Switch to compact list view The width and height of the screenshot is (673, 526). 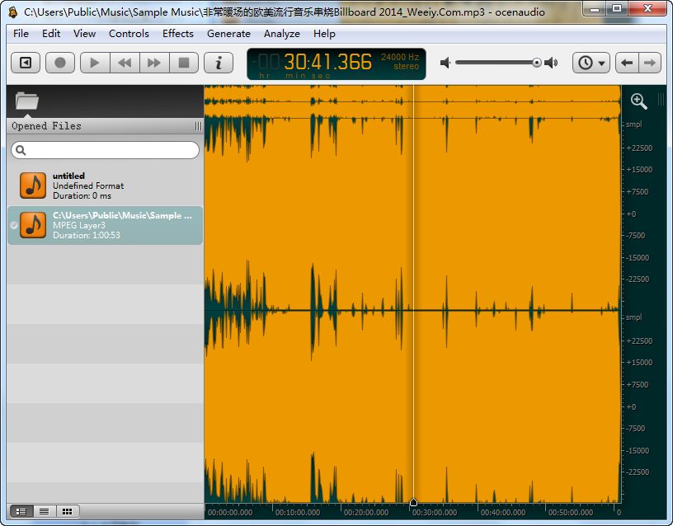coord(45,511)
